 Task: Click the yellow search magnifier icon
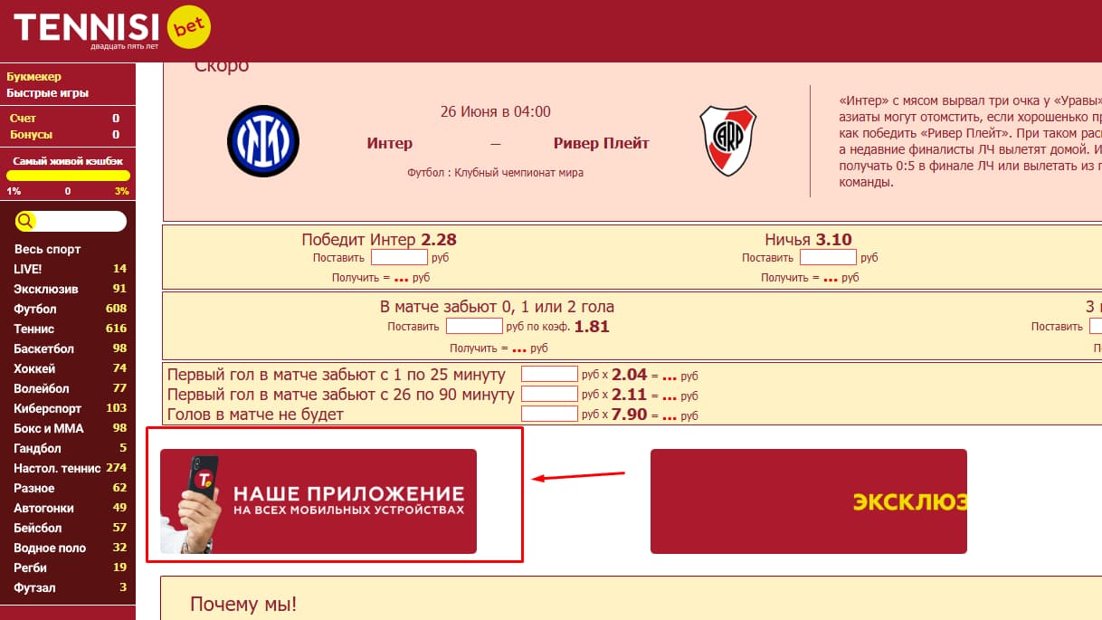click(x=25, y=221)
